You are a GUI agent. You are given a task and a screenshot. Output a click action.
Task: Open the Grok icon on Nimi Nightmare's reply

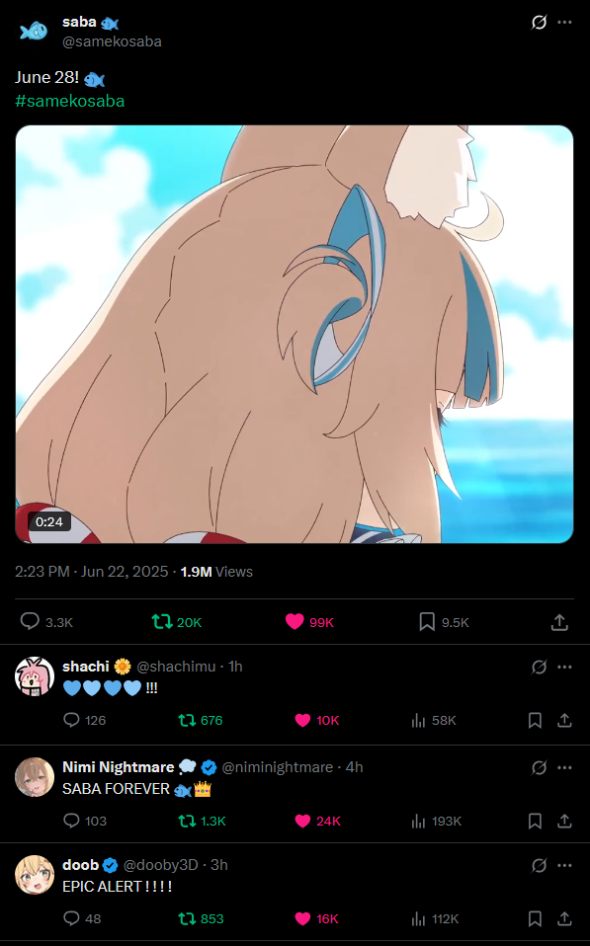(539, 767)
